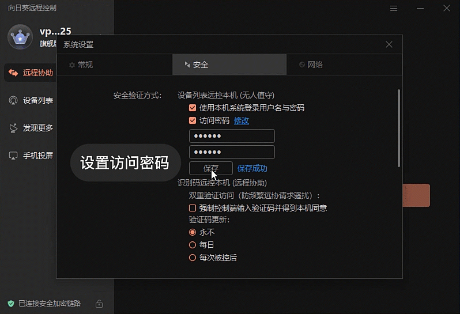The width and height of the screenshot is (460, 314).
Task: Click the 保存 button
Action: tap(210, 168)
